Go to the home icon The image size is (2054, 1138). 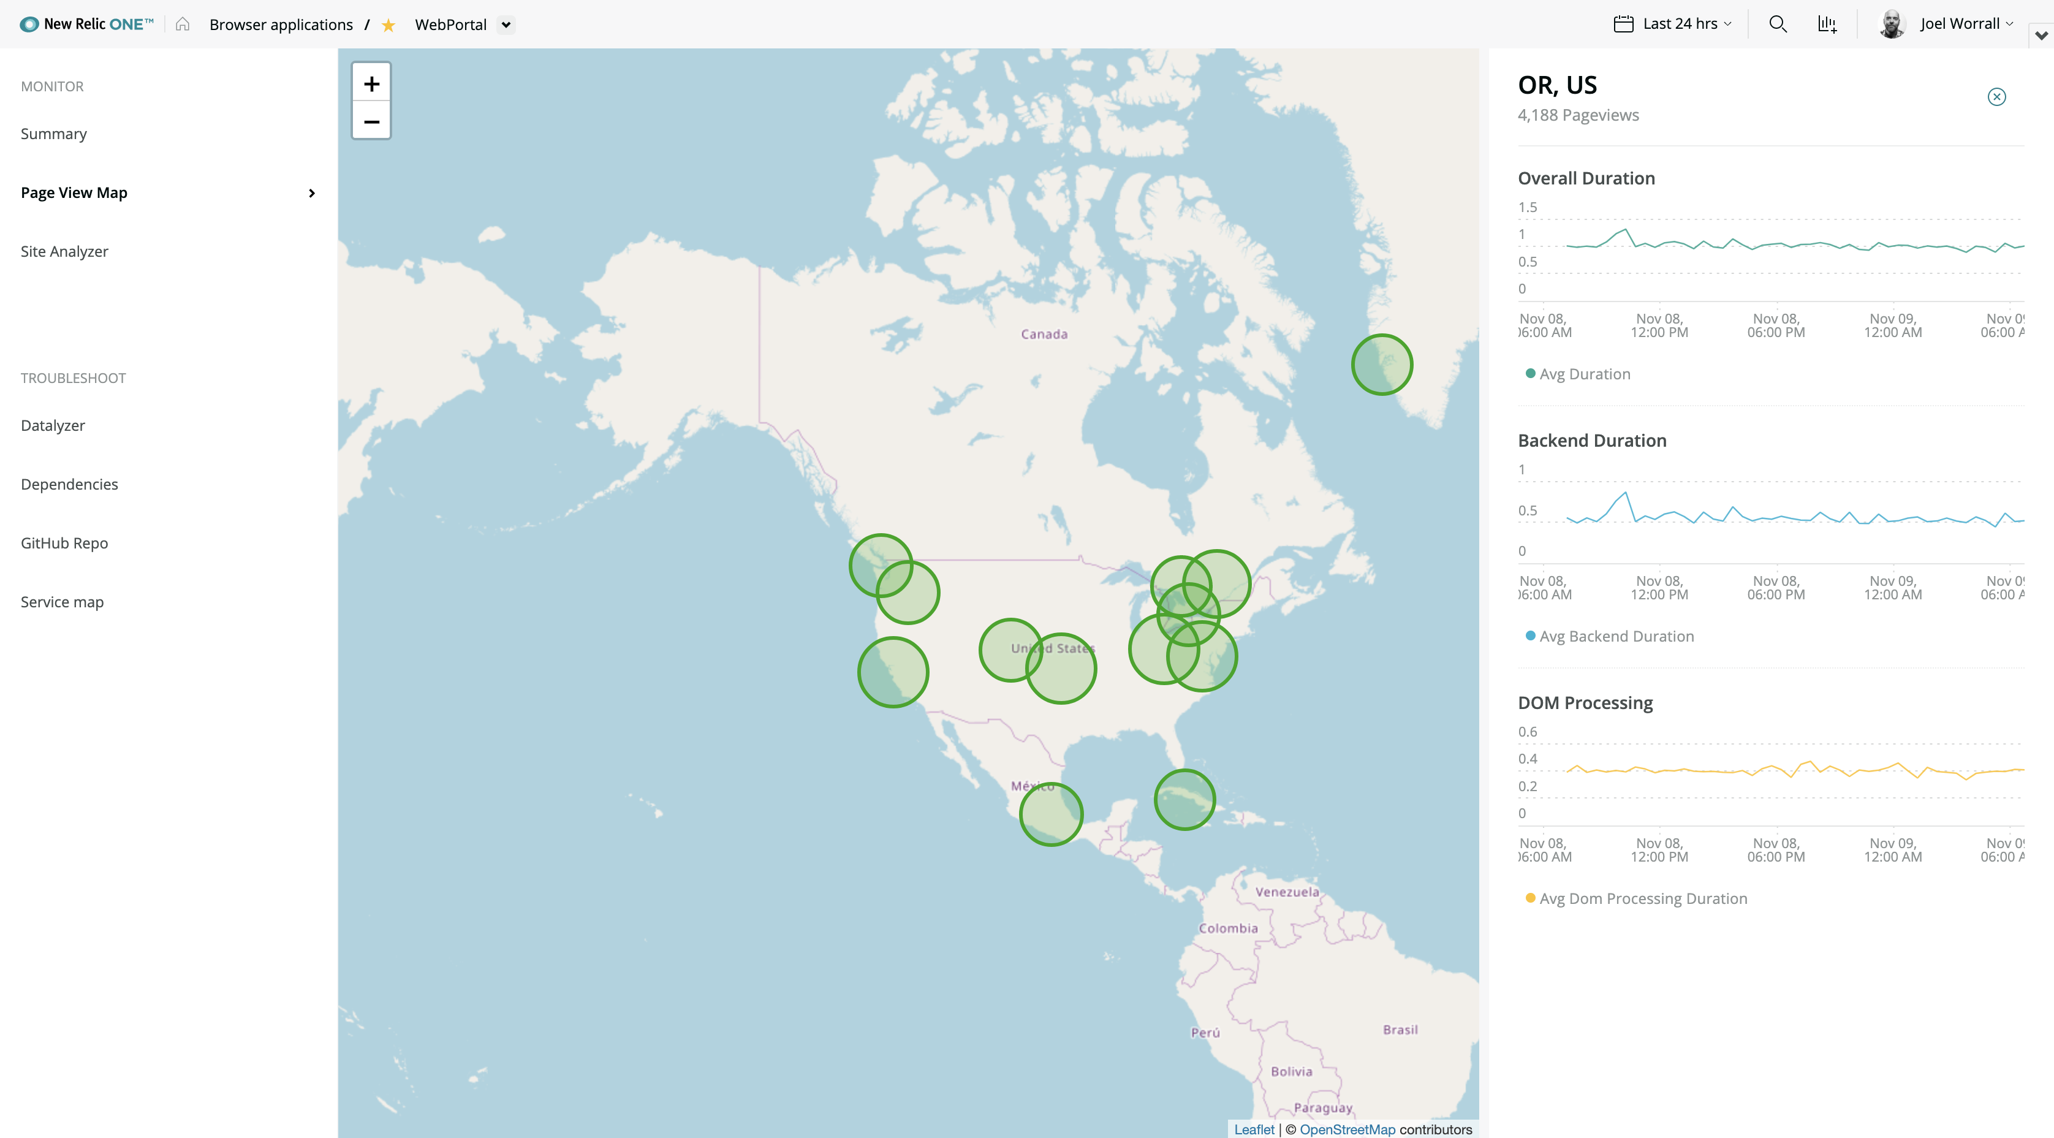pyautogui.click(x=183, y=24)
